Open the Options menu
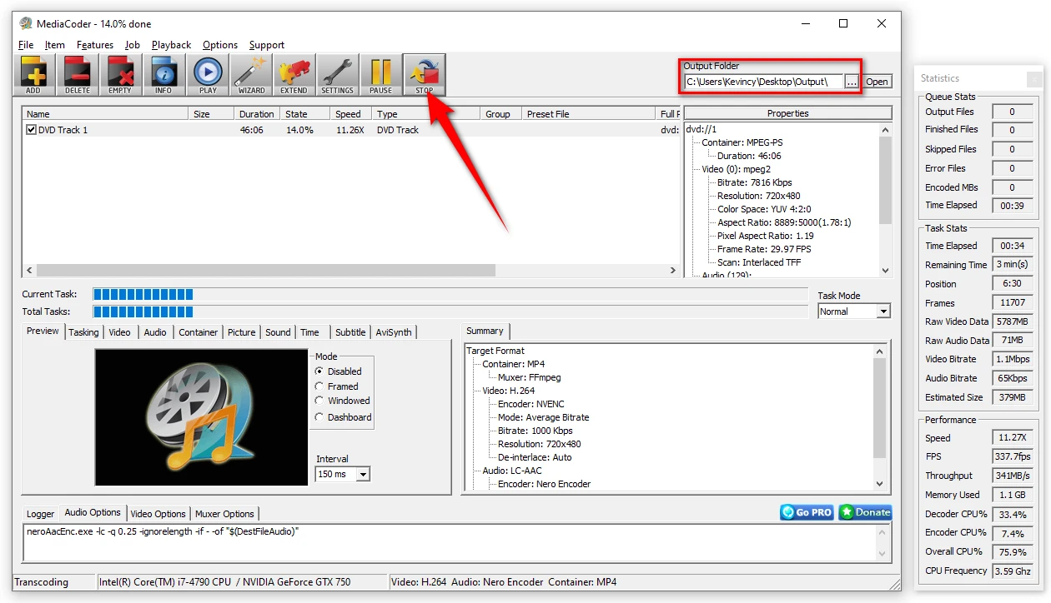The width and height of the screenshot is (1051, 603). (x=220, y=45)
